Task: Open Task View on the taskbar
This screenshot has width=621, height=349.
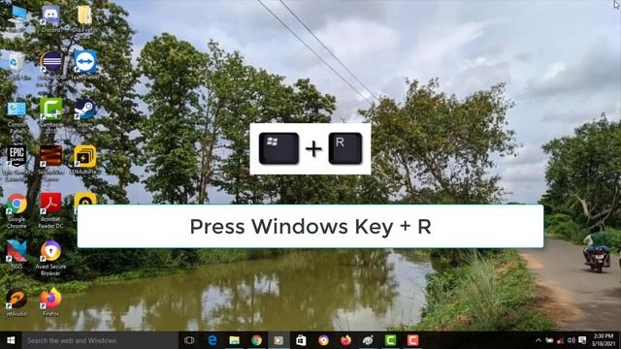Action: (x=189, y=340)
